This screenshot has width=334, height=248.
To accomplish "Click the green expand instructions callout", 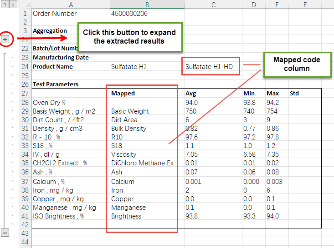I will [129, 37].
